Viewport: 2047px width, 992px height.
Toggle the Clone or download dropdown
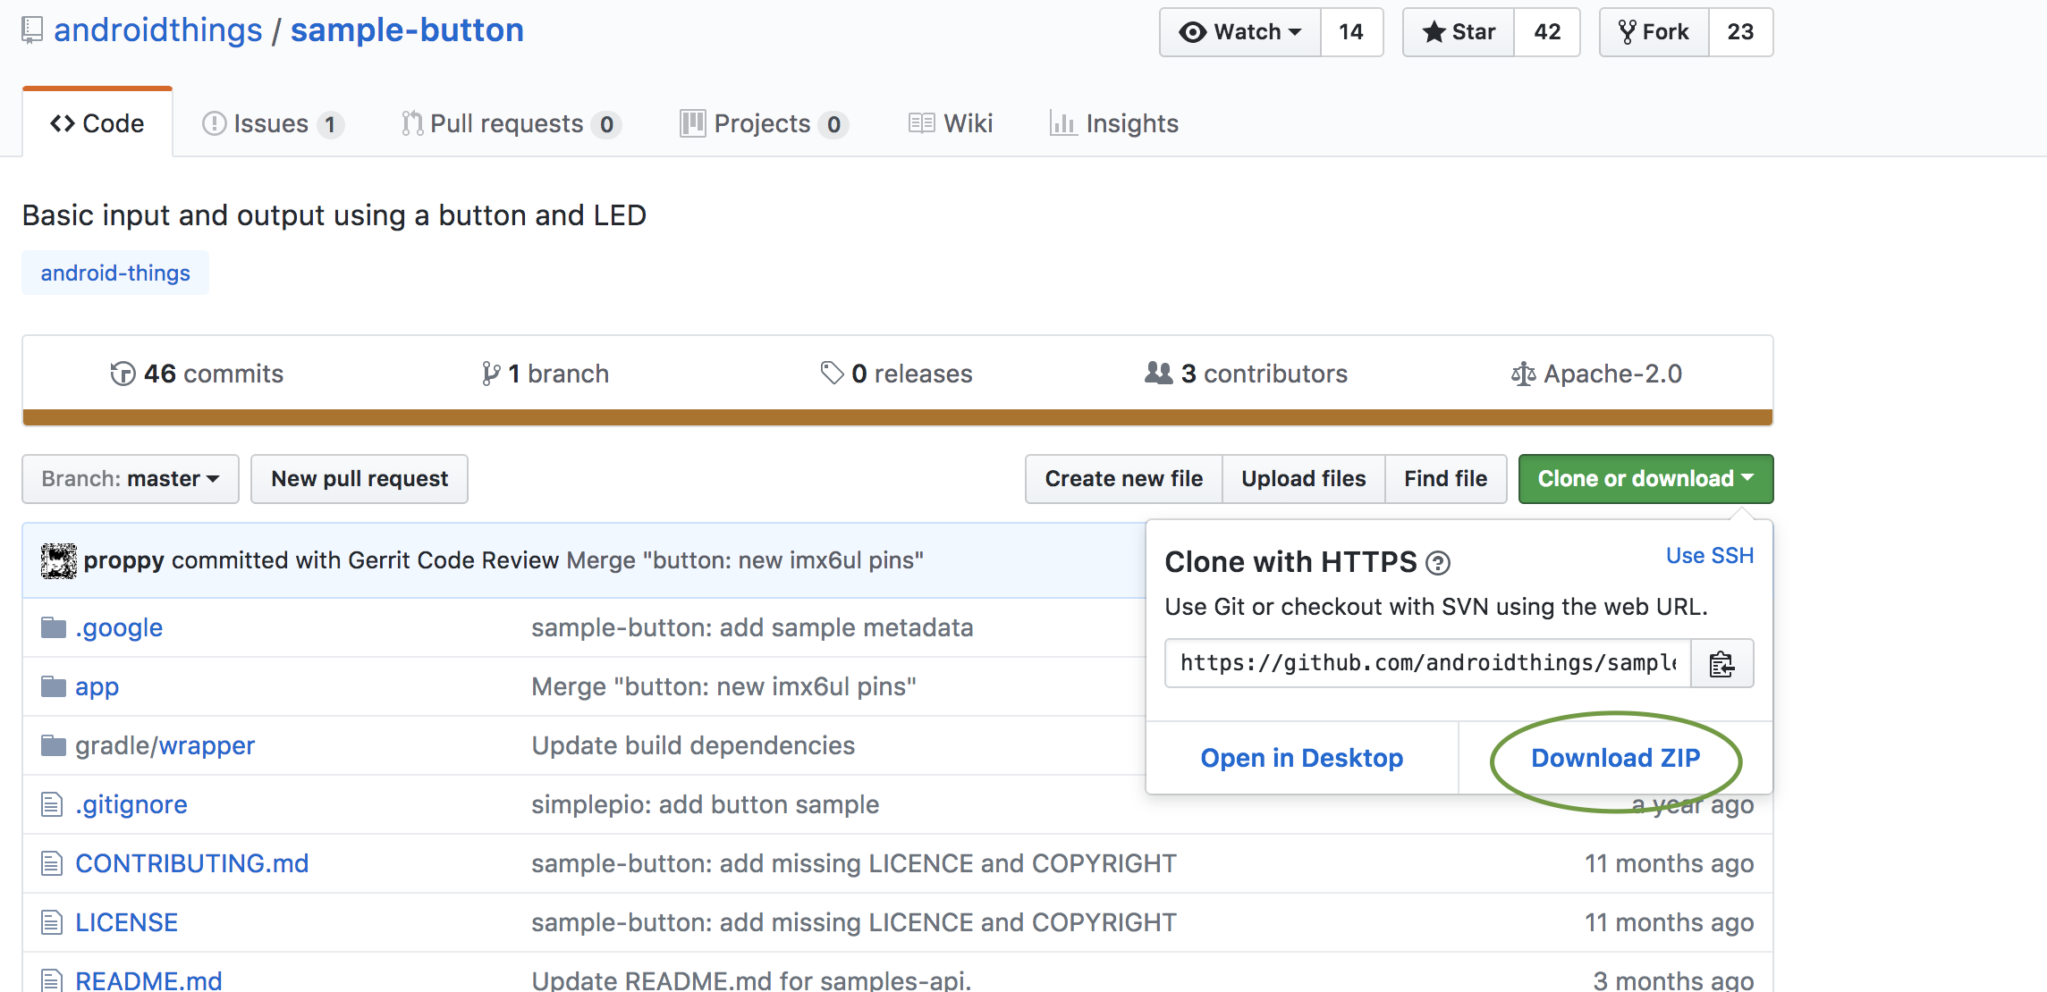pos(1645,479)
